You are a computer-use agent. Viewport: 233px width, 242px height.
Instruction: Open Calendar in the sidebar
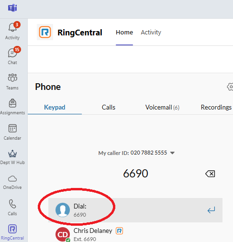[12, 132]
